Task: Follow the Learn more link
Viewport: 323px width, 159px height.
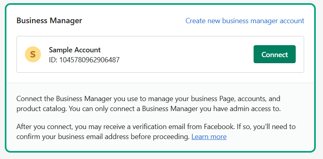Action: click(x=209, y=137)
